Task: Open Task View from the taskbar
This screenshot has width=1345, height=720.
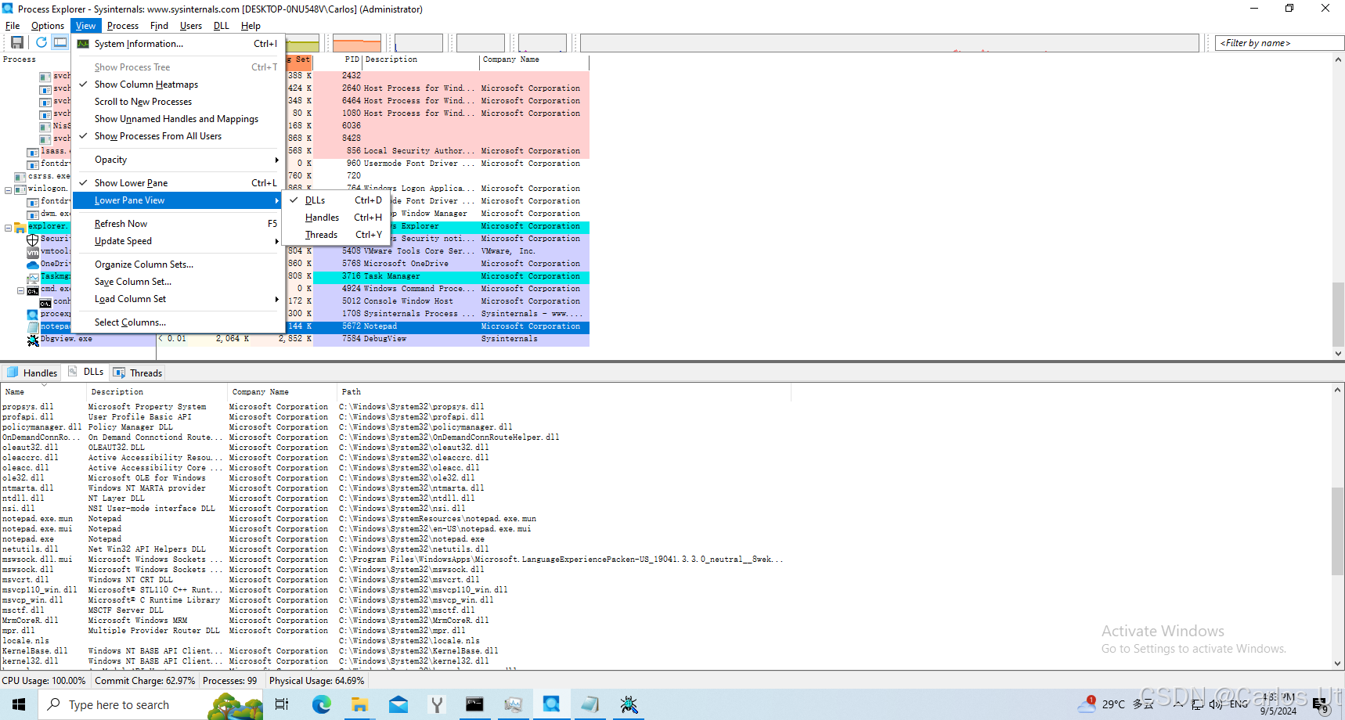Action: [282, 704]
